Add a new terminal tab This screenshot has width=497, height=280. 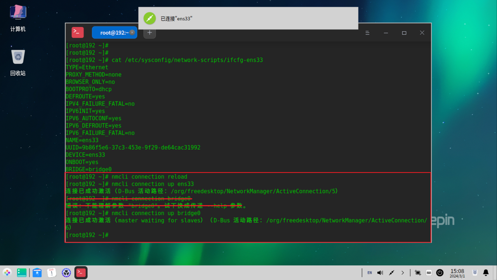(x=149, y=33)
